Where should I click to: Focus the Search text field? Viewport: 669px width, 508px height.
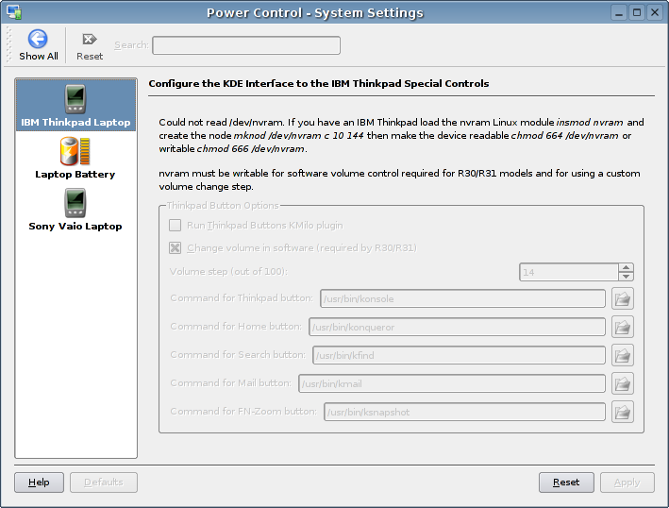click(246, 45)
